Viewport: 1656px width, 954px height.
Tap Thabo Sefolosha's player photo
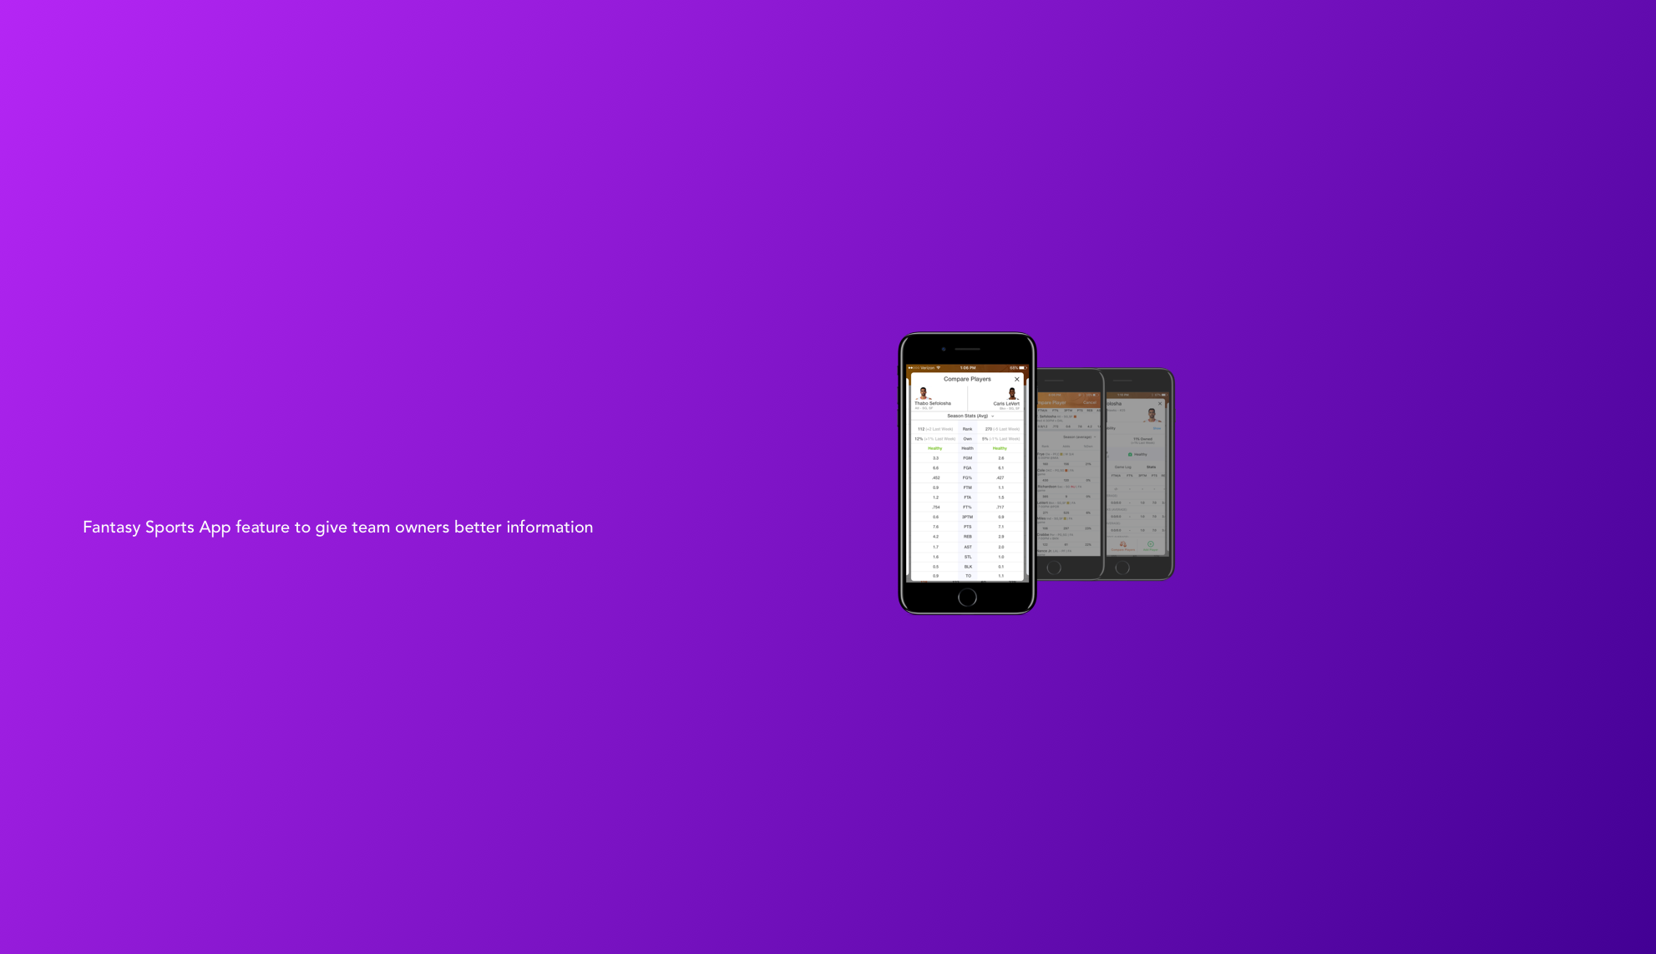click(923, 392)
